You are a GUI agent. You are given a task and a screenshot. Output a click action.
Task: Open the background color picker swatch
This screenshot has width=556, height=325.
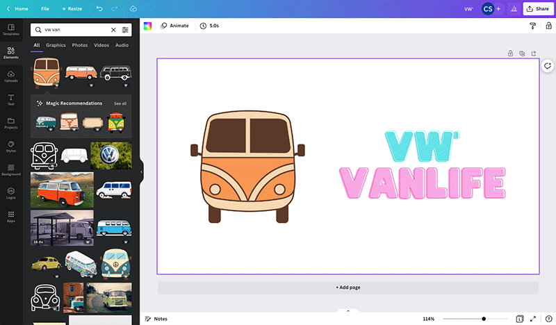pos(147,26)
